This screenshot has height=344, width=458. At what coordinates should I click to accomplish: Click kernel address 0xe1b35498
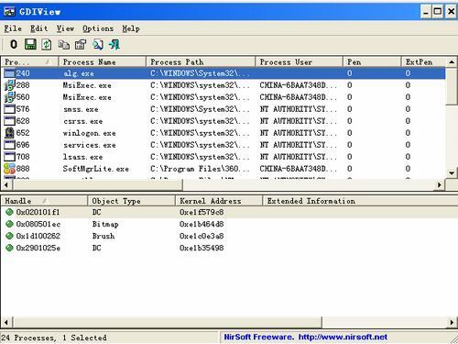tap(202, 248)
